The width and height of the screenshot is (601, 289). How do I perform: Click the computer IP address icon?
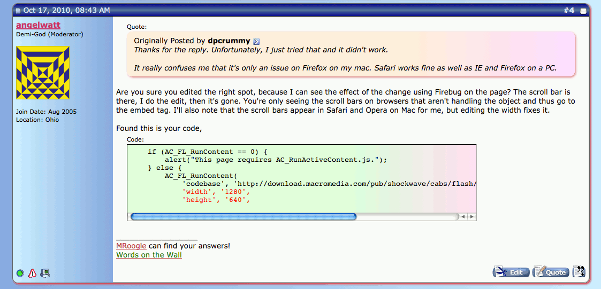coord(45,273)
